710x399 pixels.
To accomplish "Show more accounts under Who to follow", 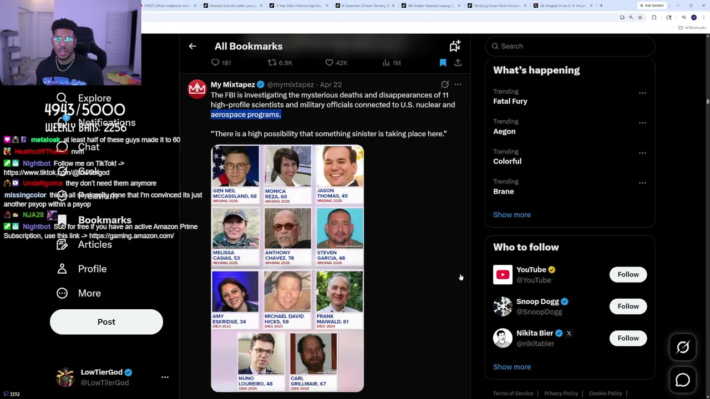I will [x=512, y=367].
